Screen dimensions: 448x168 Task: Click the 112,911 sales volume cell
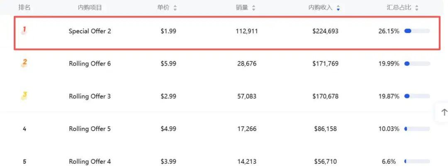pos(247,31)
